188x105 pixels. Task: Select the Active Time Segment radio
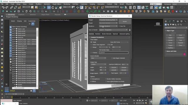(x=91, y=45)
